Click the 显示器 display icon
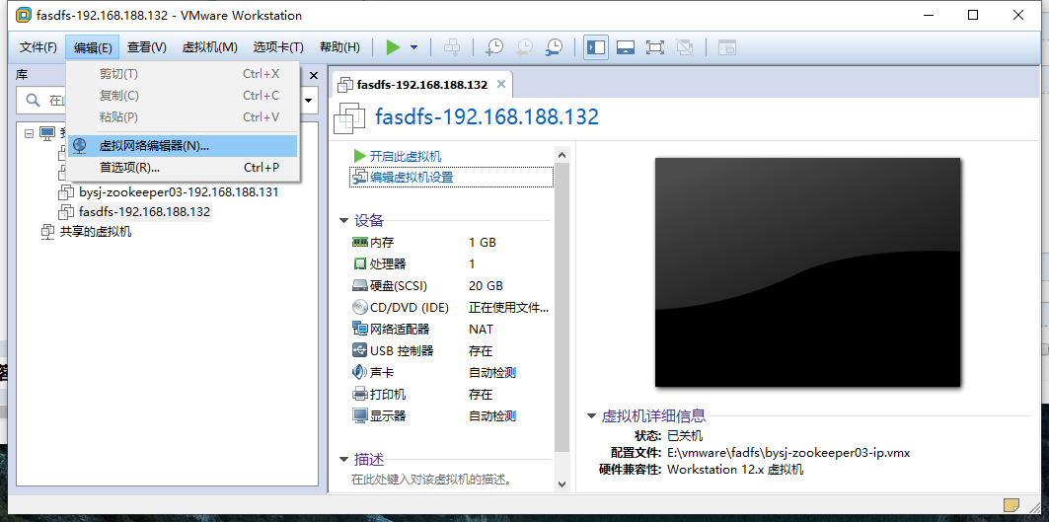 point(360,415)
